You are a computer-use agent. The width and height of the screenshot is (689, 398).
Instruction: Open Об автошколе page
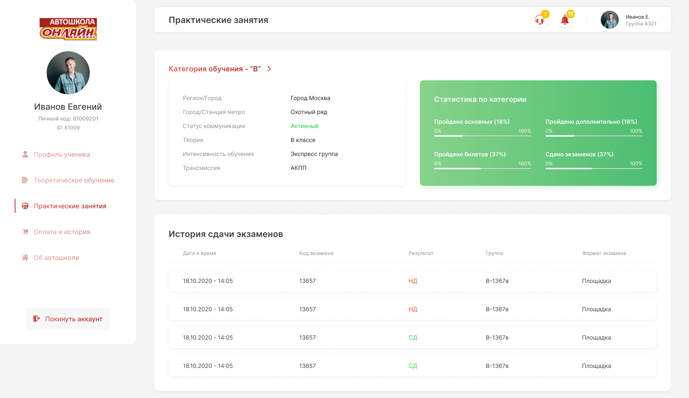click(x=56, y=258)
